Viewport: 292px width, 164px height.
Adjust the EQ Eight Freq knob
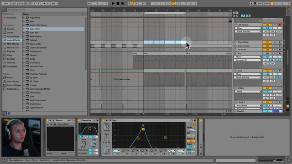(106, 127)
